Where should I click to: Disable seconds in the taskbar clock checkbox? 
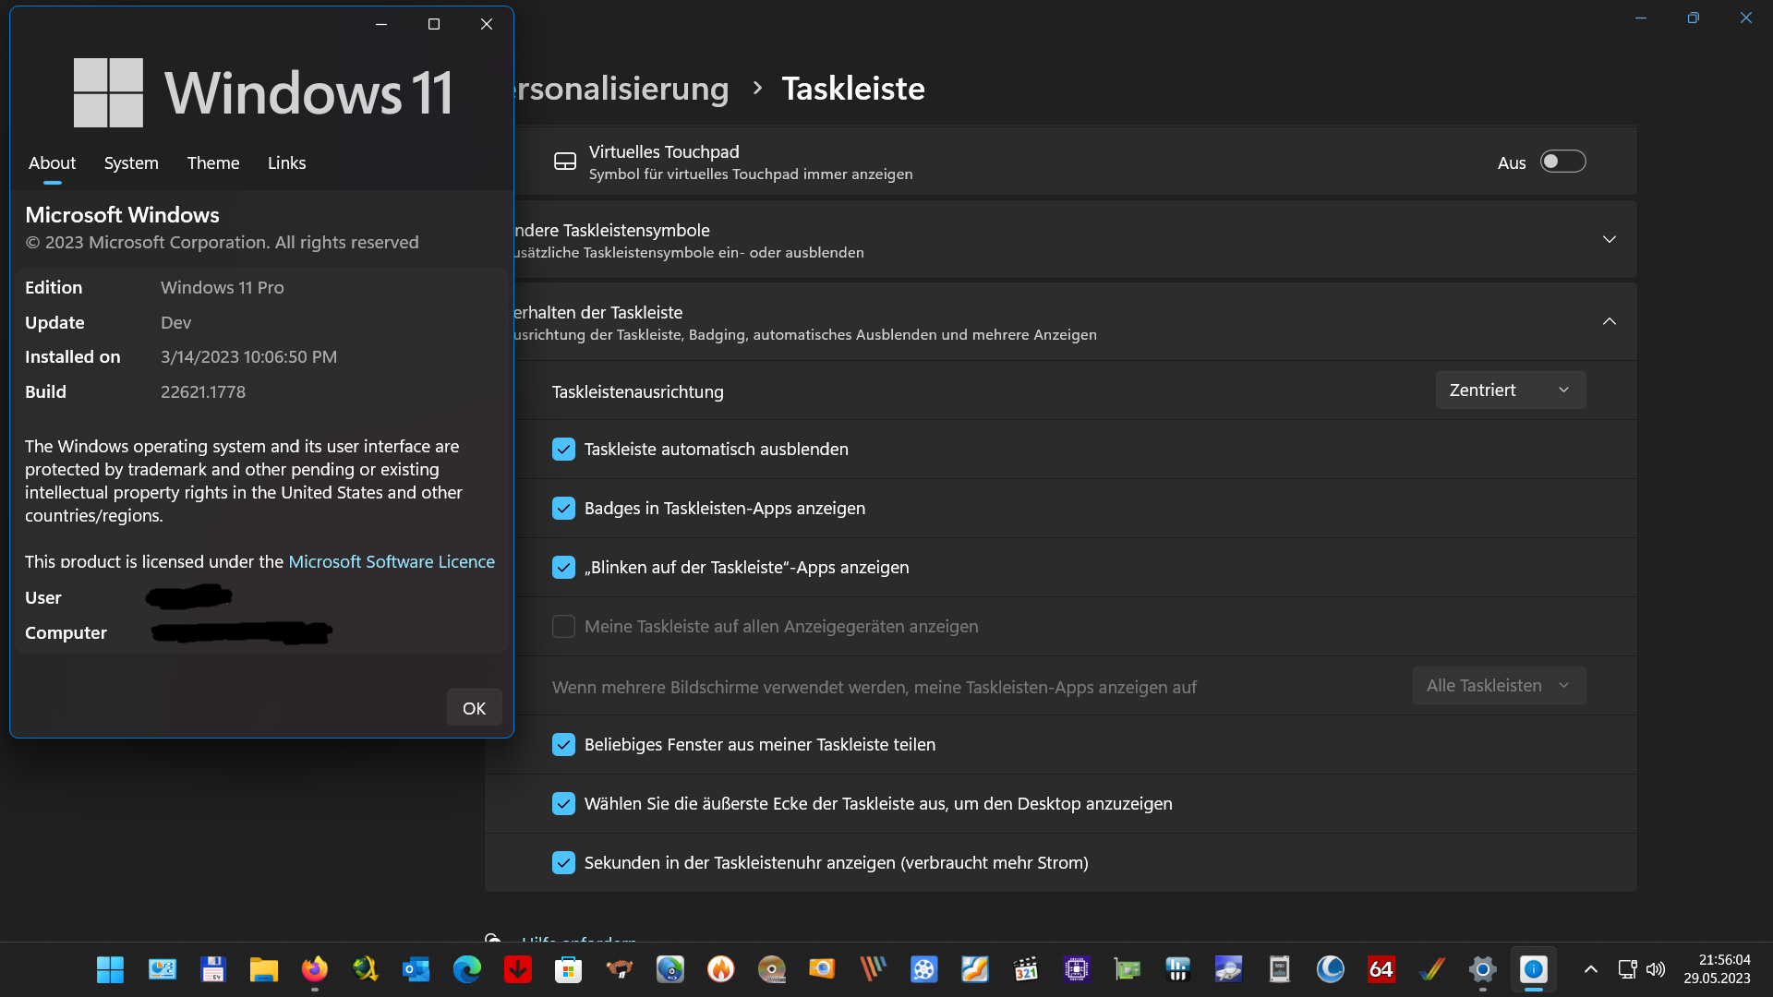563,863
